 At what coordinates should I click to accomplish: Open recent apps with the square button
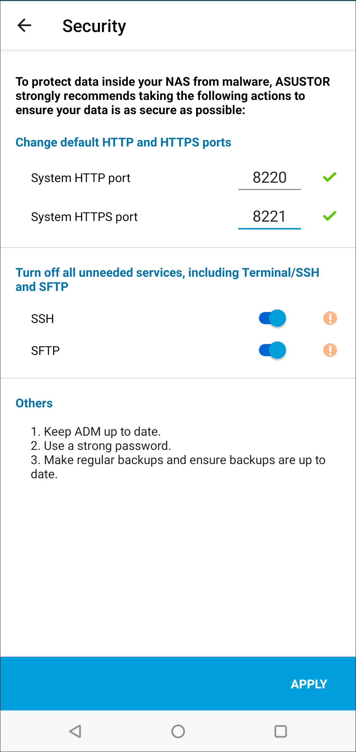281,731
